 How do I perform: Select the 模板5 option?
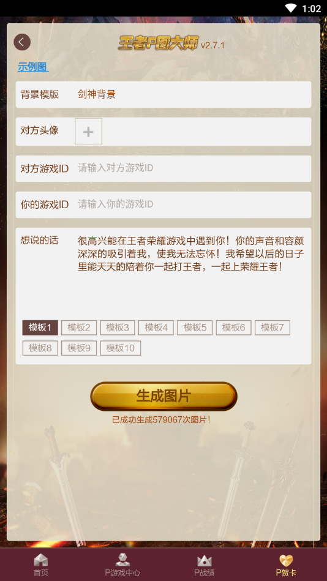pos(195,328)
